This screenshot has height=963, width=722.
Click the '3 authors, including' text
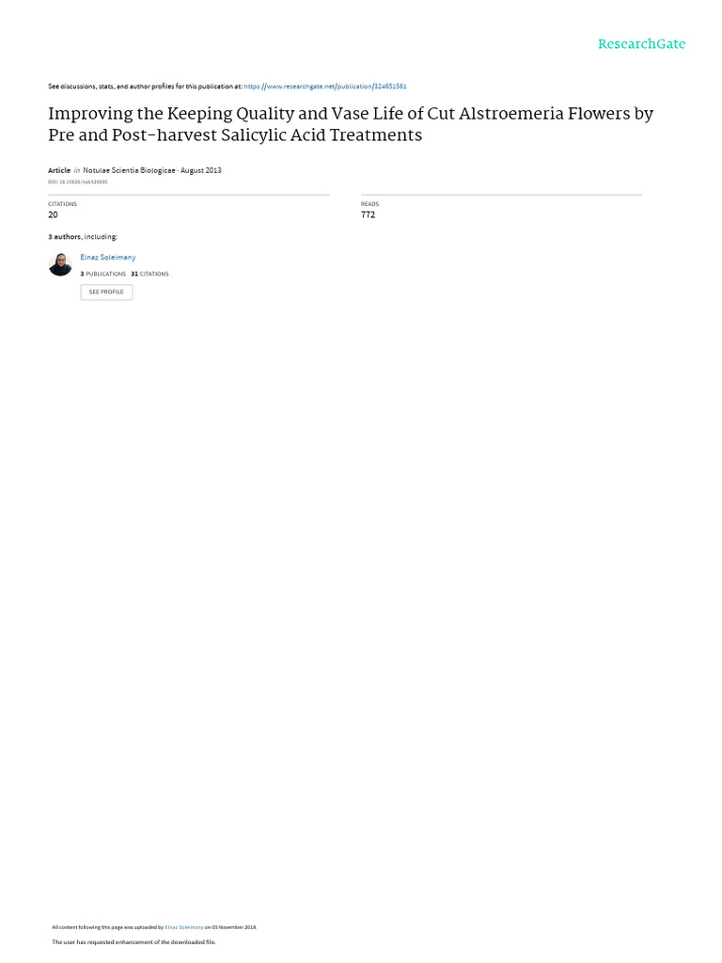(x=83, y=237)
